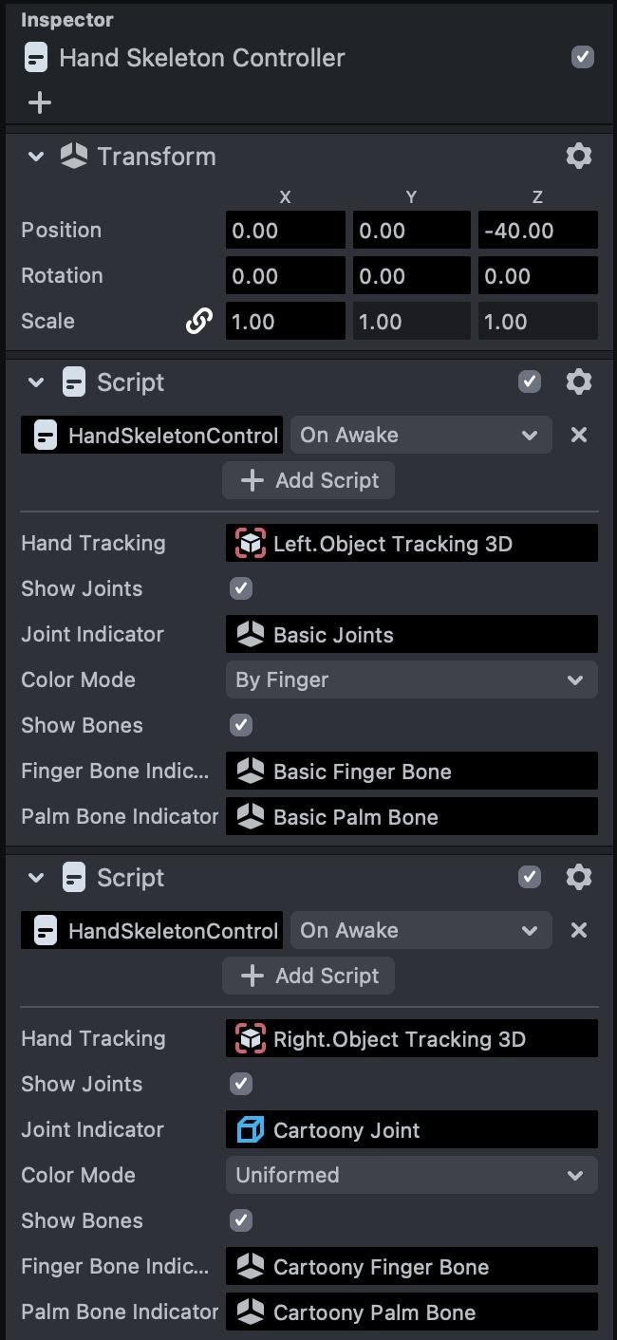This screenshot has width=617, height=1340.
Task: Toggle Show Bones in the second Script
Action: point(241,1220)
